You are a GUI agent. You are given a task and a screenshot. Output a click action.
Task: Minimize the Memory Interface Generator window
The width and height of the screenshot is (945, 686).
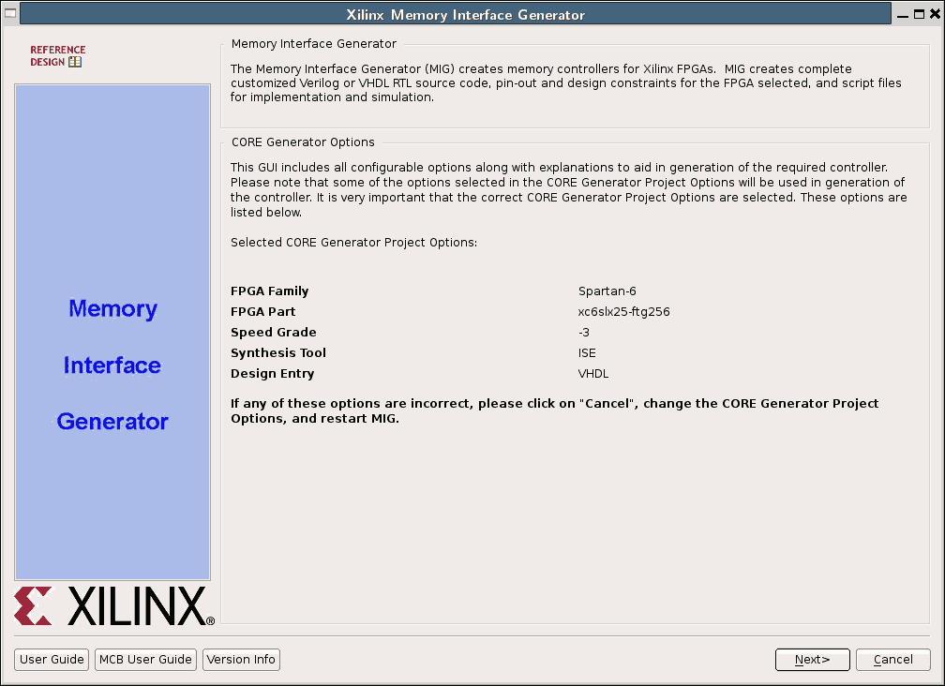coord(900,14)
